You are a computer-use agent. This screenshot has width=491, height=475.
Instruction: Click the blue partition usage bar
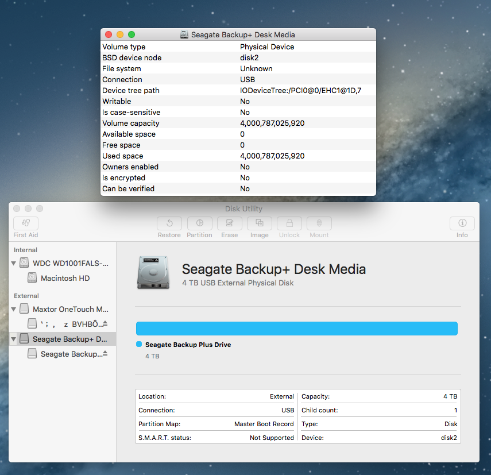pyautogui.click(x=297, y=329)
